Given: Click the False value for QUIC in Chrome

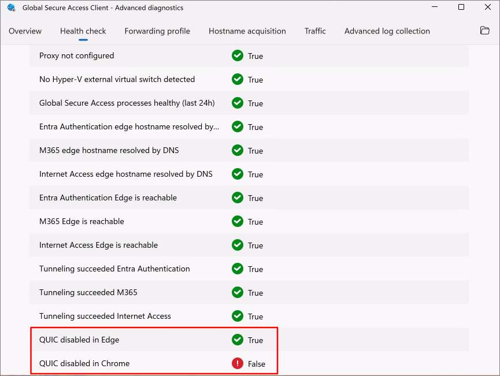Looking at the screenshot, I should coord(257,364).
